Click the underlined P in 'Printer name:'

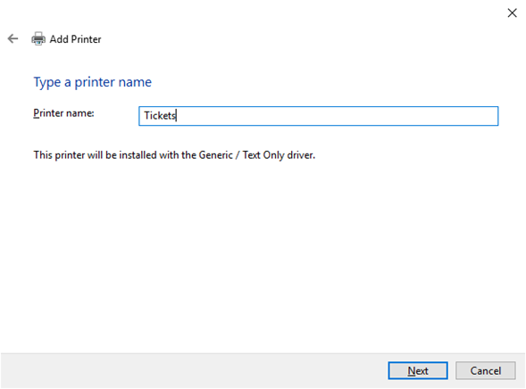[37, 113]
